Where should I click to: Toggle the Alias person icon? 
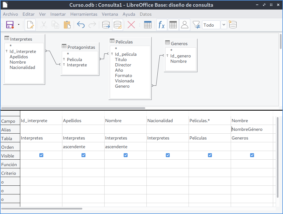point(184,25)
